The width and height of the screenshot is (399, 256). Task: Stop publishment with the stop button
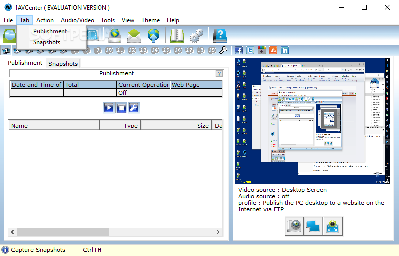(x=121, y=108)
